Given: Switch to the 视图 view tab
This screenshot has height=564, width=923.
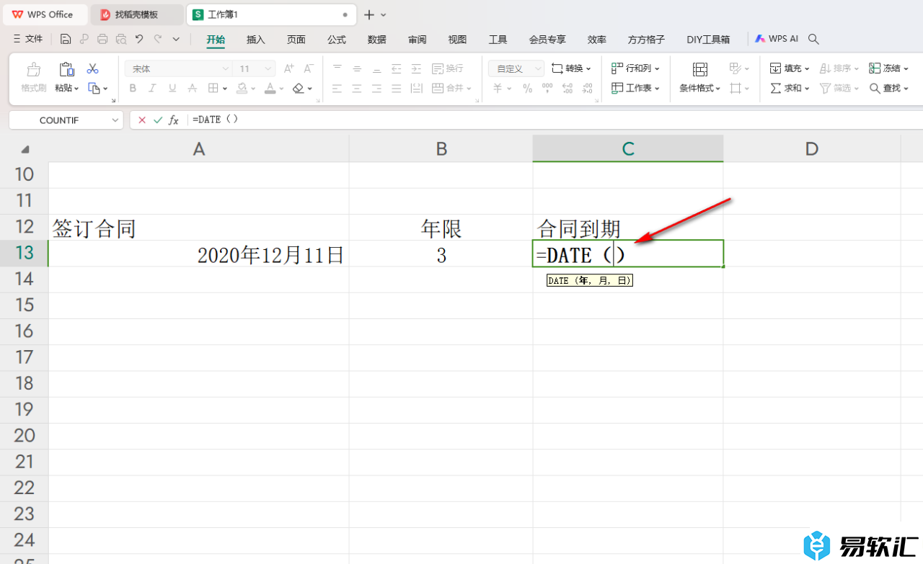Looking at the screenshot, I should click(x=458, y=40).
